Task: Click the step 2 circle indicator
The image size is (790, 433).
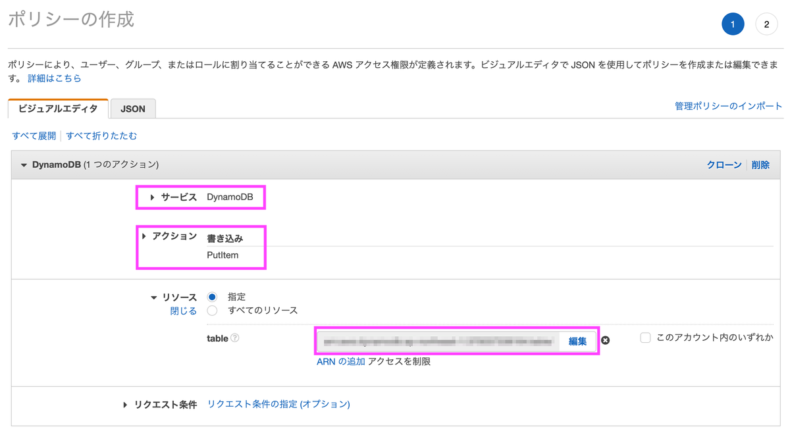Action: 766,24
